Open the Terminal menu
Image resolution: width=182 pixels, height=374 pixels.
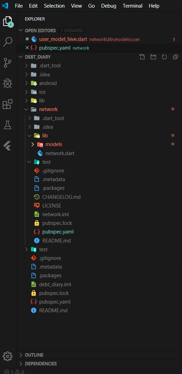133,6
